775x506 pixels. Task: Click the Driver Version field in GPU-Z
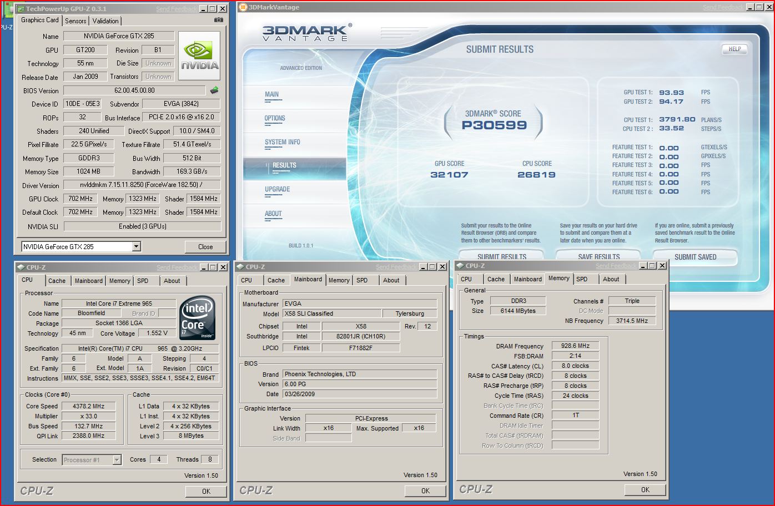(x=142, y=185)
